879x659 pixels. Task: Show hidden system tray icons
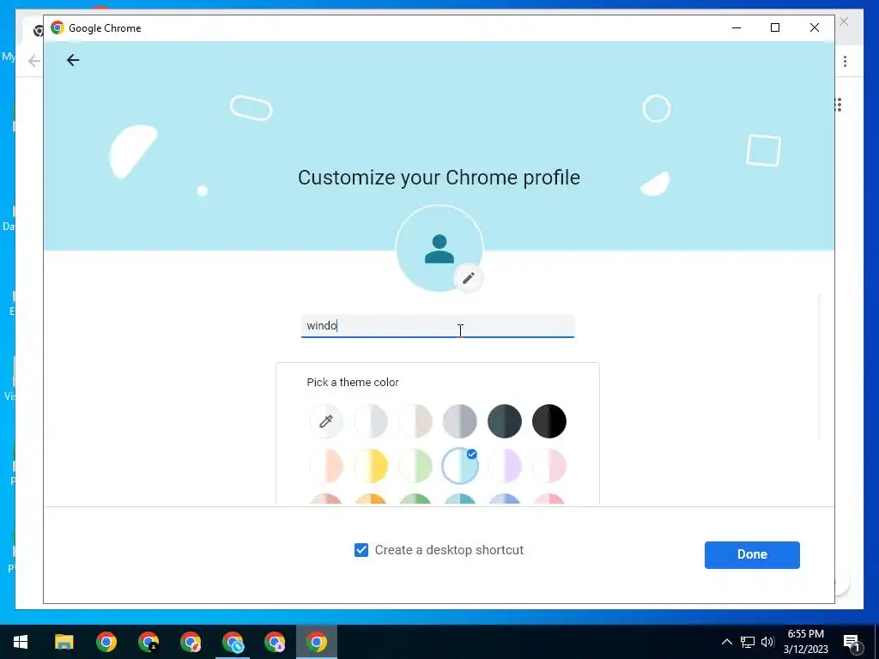point(726,642)
